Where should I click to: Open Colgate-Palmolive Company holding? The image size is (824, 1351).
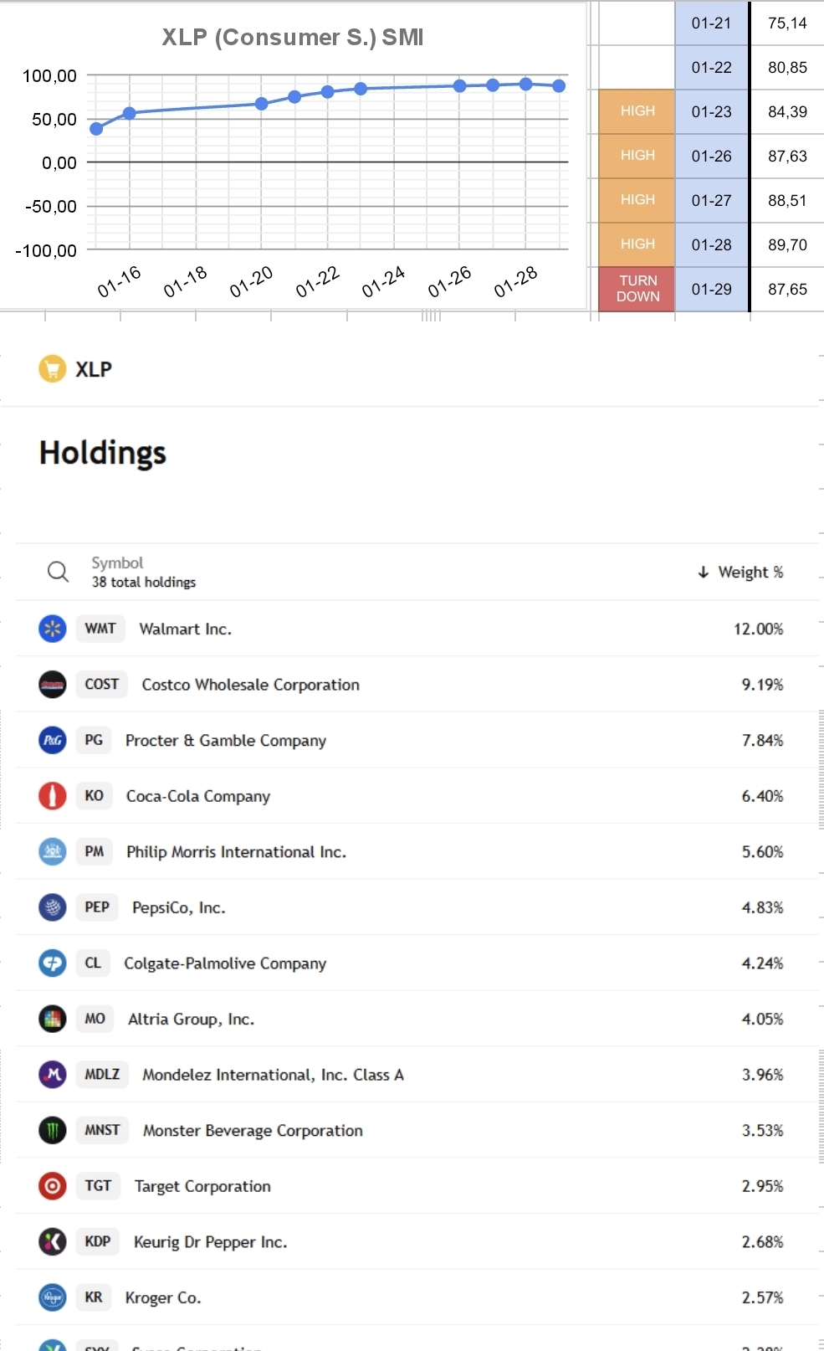coord(225,963)
